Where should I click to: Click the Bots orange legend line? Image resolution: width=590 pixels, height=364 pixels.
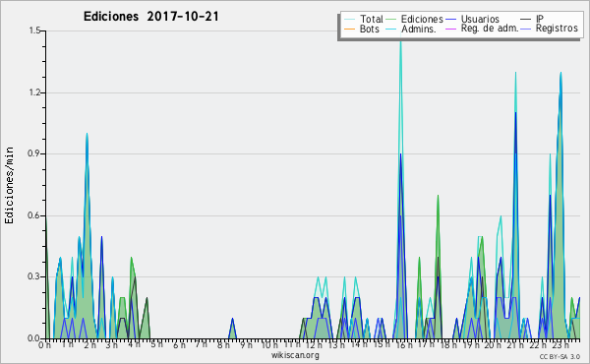349,29
